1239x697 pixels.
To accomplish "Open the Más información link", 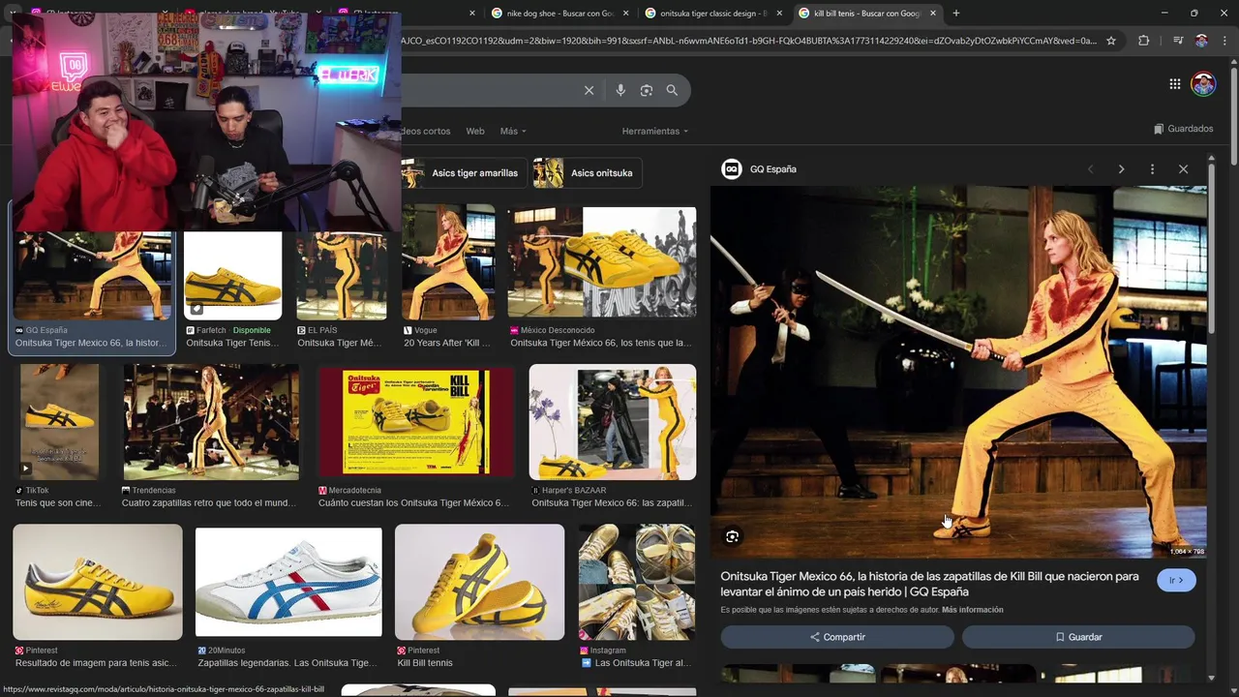I will click(x=973, y=610).
